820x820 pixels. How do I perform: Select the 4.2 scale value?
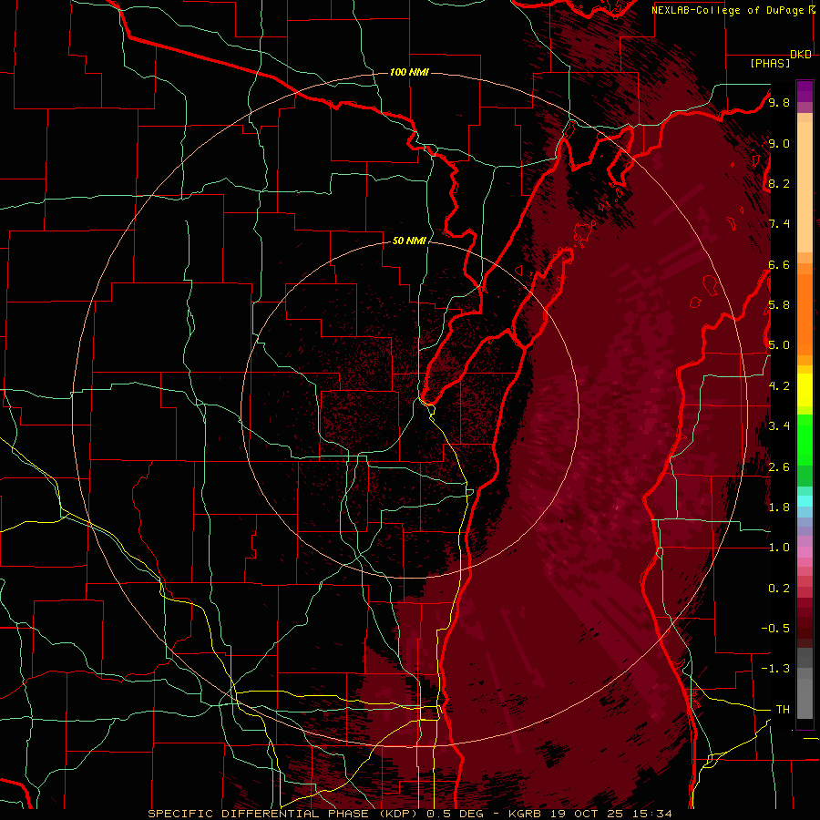tap(779, 386)
